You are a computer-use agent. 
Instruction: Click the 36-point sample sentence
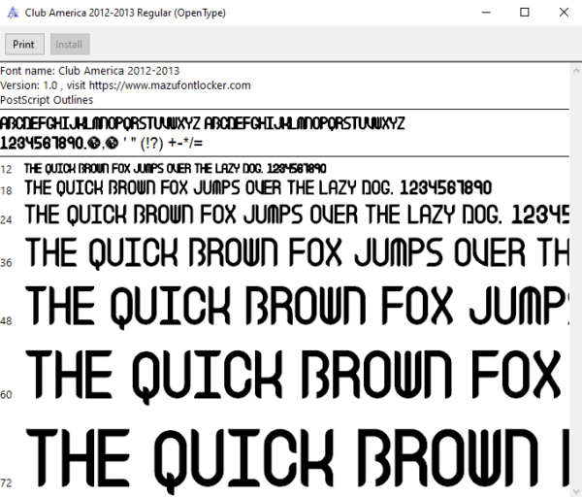pos(297,252)
